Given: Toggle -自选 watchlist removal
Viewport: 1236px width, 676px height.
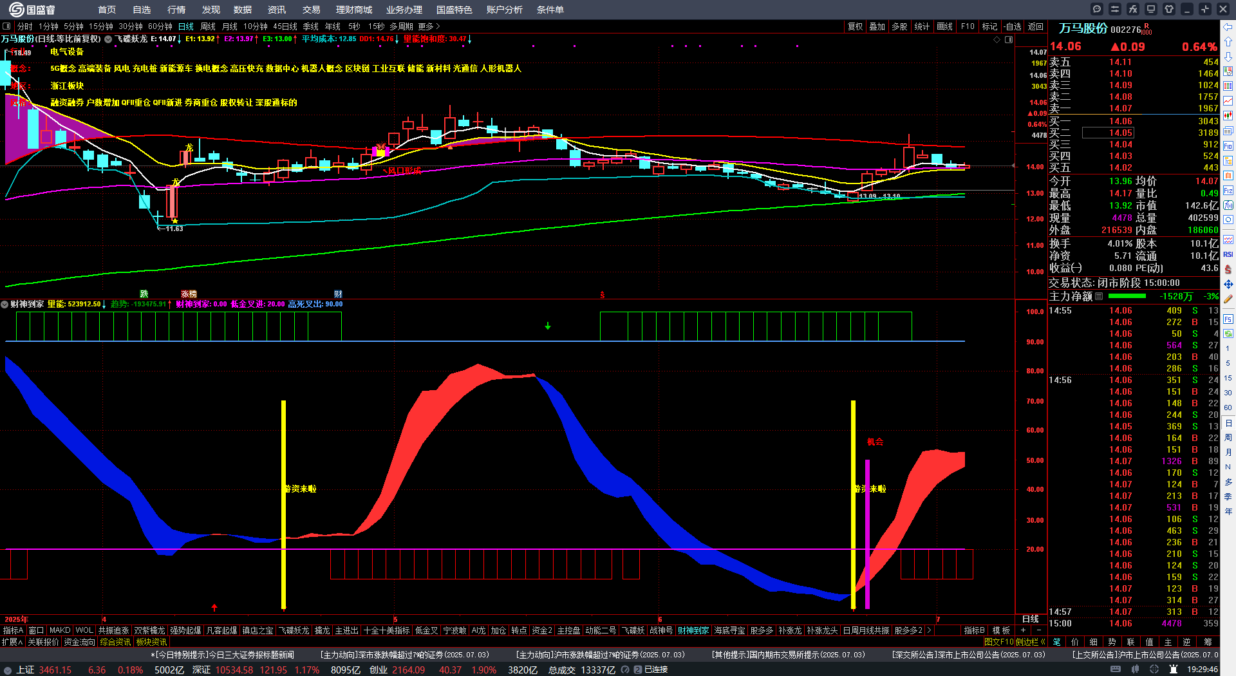Looking at the screenshot, I should tap(1013, 26).
